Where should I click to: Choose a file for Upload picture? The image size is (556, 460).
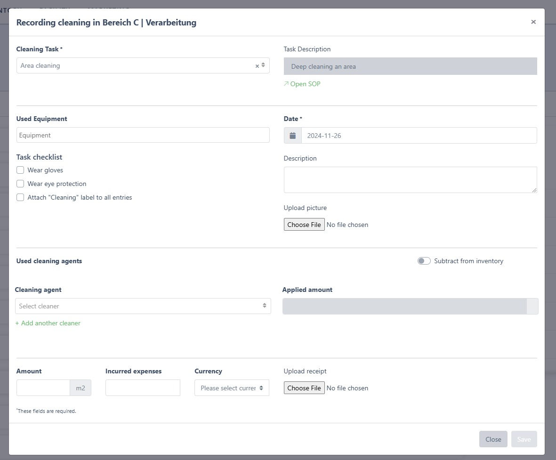[x=304, y=225]
